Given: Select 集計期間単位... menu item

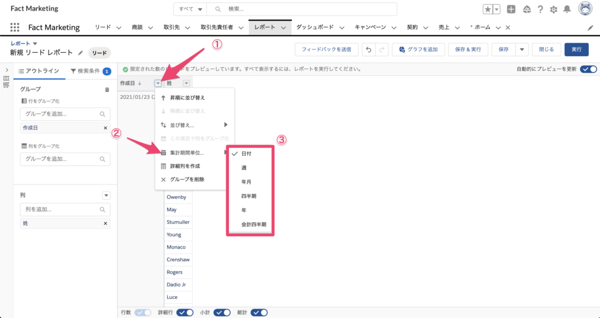Looking at the screenshot, I should [x=195, y=153].
